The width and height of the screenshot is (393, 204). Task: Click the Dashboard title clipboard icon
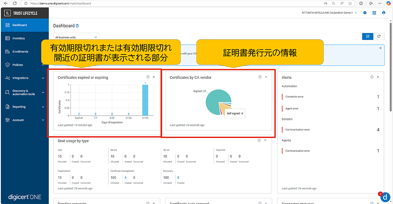pyautogui.click(x=77, y=26)
